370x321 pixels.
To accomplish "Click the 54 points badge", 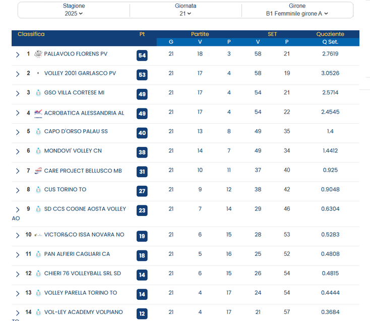I will [x=142, y=56].
